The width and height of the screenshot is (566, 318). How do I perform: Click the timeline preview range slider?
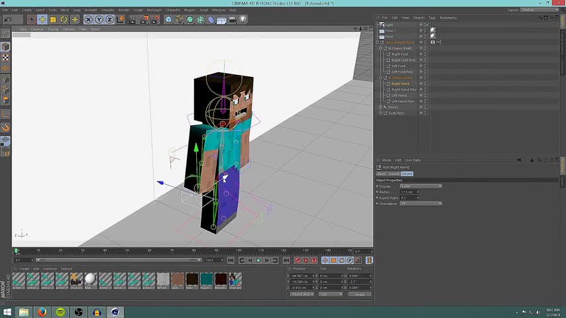click(119, 260)
